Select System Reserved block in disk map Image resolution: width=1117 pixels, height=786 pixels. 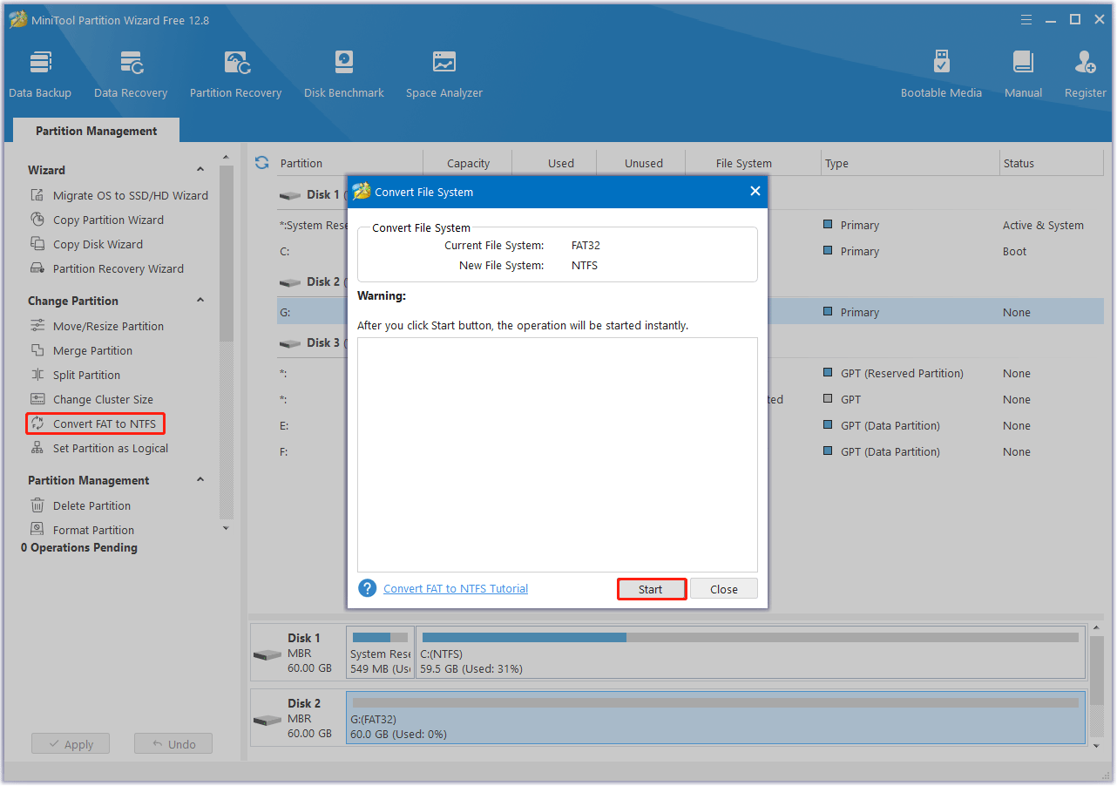click(x=380, y=653)
